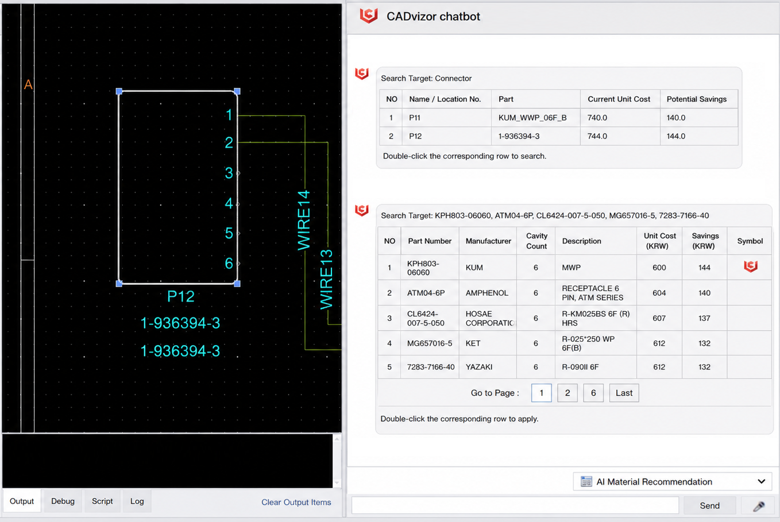Click the AMPHENOL manufacturer cell
Viewport: 780px width, 522px height.
tap(487, 293)
